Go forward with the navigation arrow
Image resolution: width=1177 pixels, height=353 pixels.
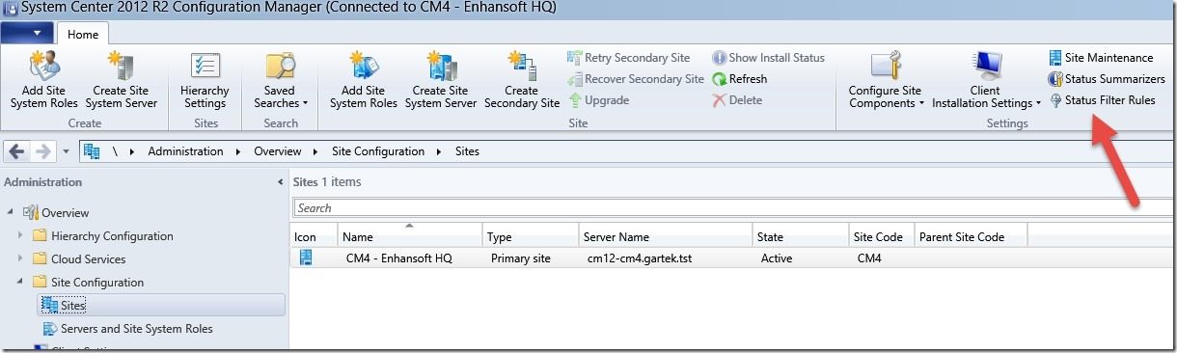click(42, 151)
